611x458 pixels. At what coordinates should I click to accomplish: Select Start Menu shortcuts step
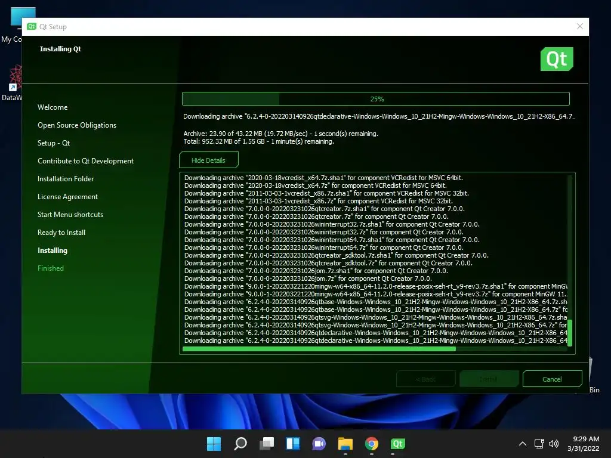click(70, 215)
